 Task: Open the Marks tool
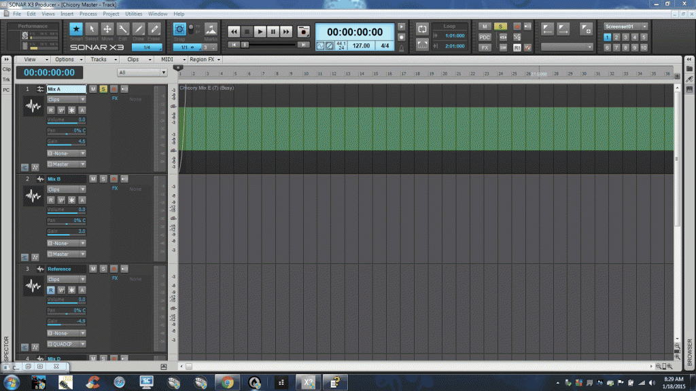211,31
